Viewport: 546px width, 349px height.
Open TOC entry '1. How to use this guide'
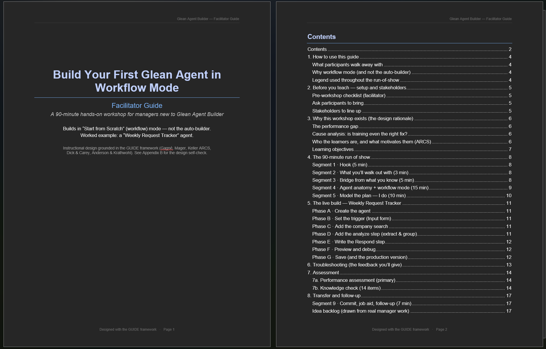pos(409,57)
